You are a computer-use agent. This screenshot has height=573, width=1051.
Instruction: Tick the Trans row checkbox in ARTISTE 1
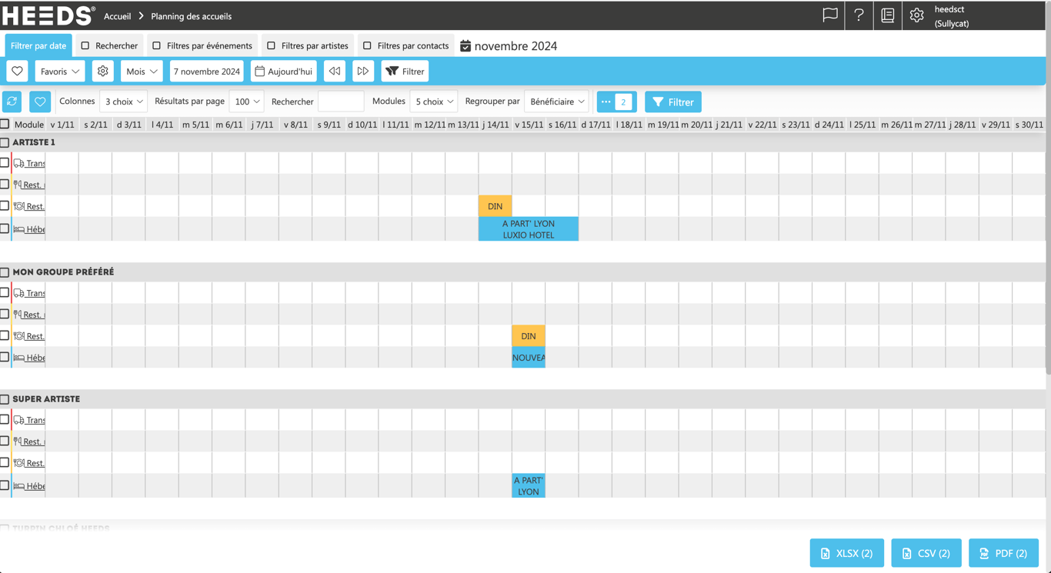(5, 162)
